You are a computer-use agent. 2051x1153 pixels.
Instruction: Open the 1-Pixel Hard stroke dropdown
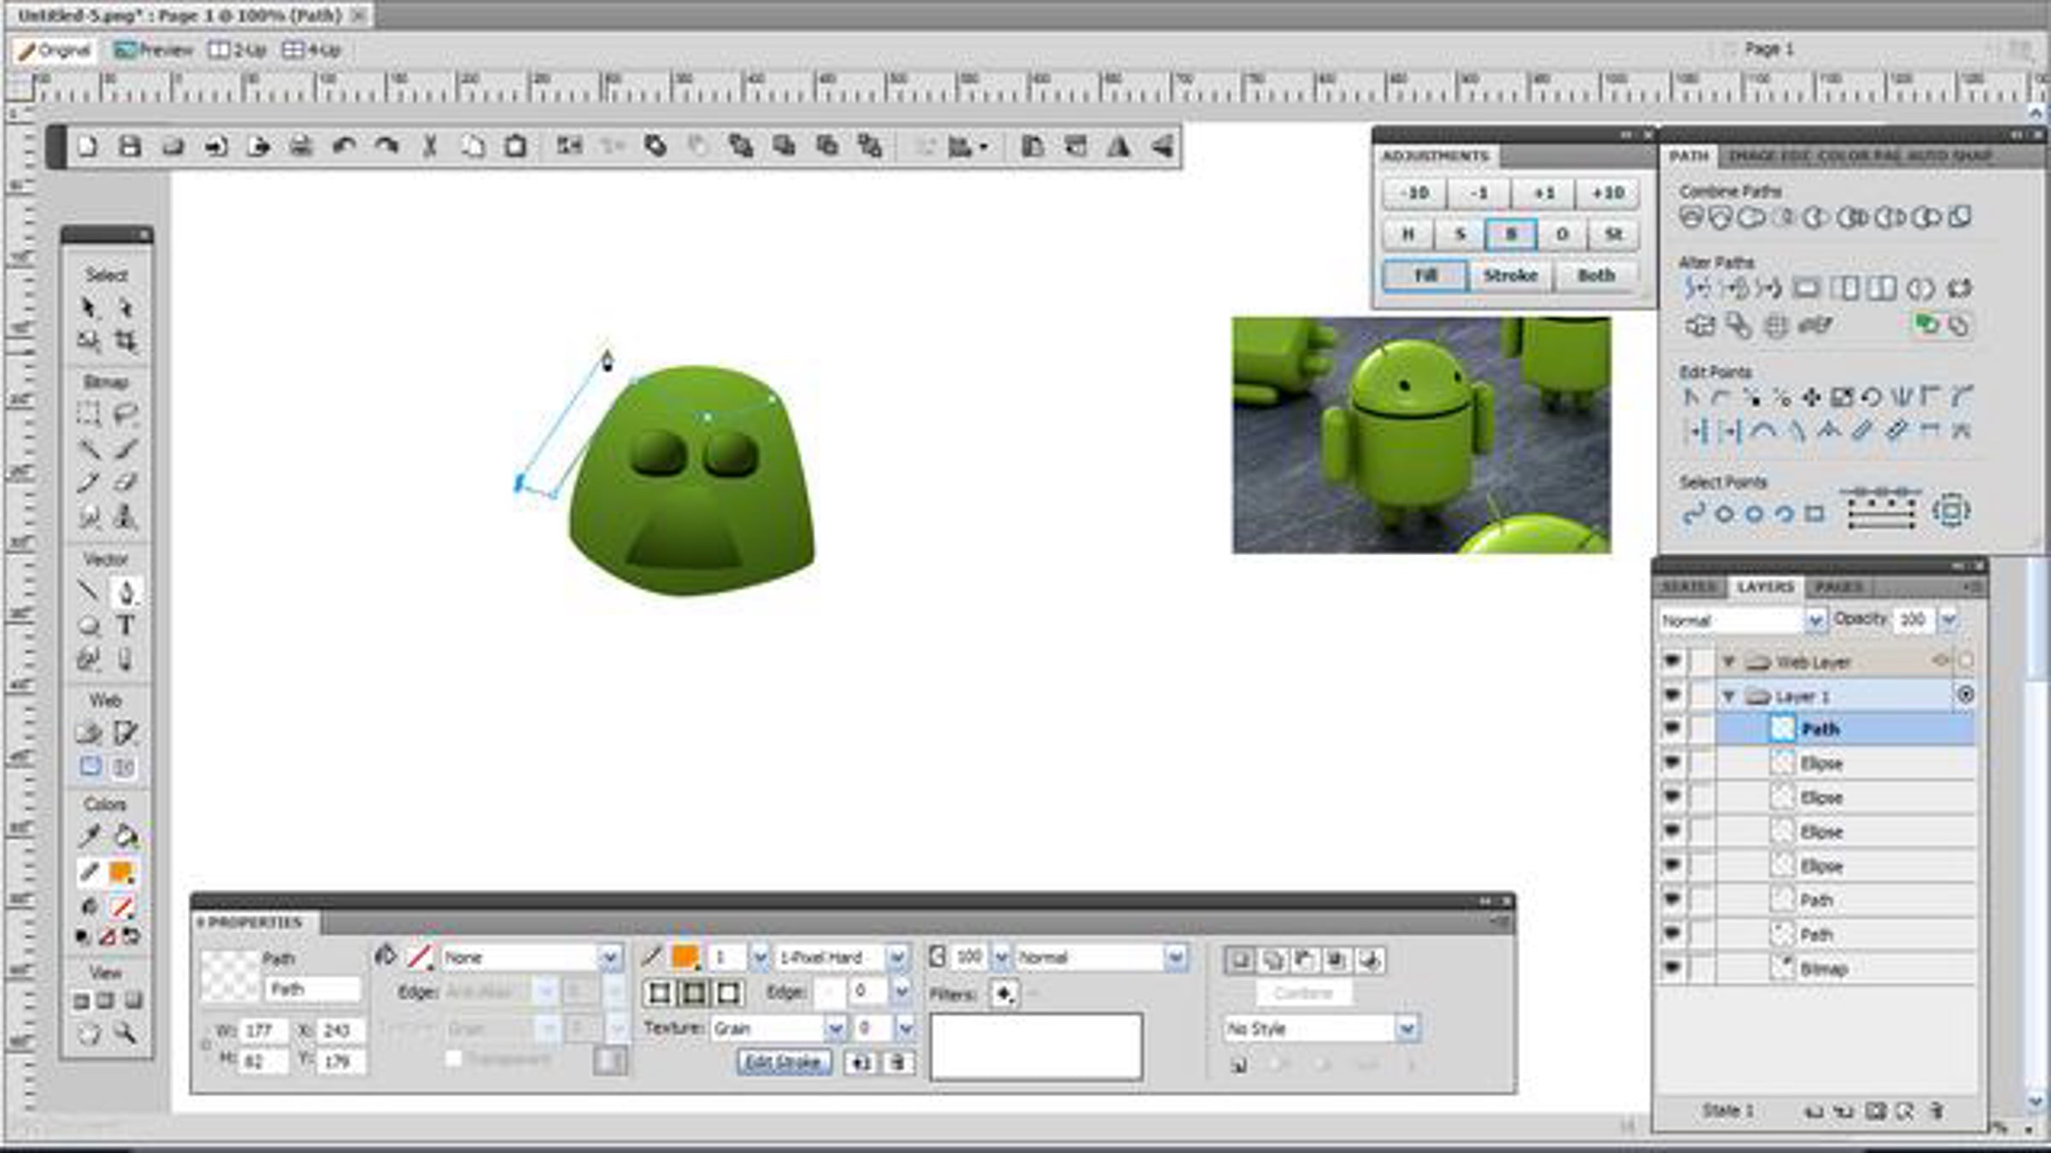(896, 958)
